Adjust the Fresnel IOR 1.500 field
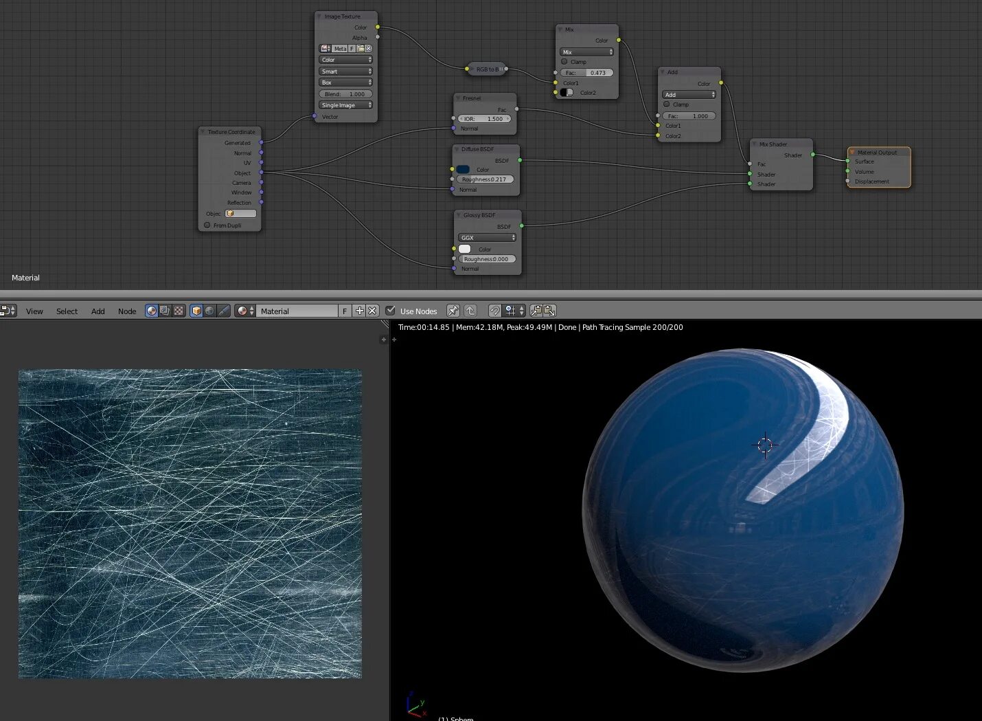Screen dimensions: 982x721 [x=484, y=119]
